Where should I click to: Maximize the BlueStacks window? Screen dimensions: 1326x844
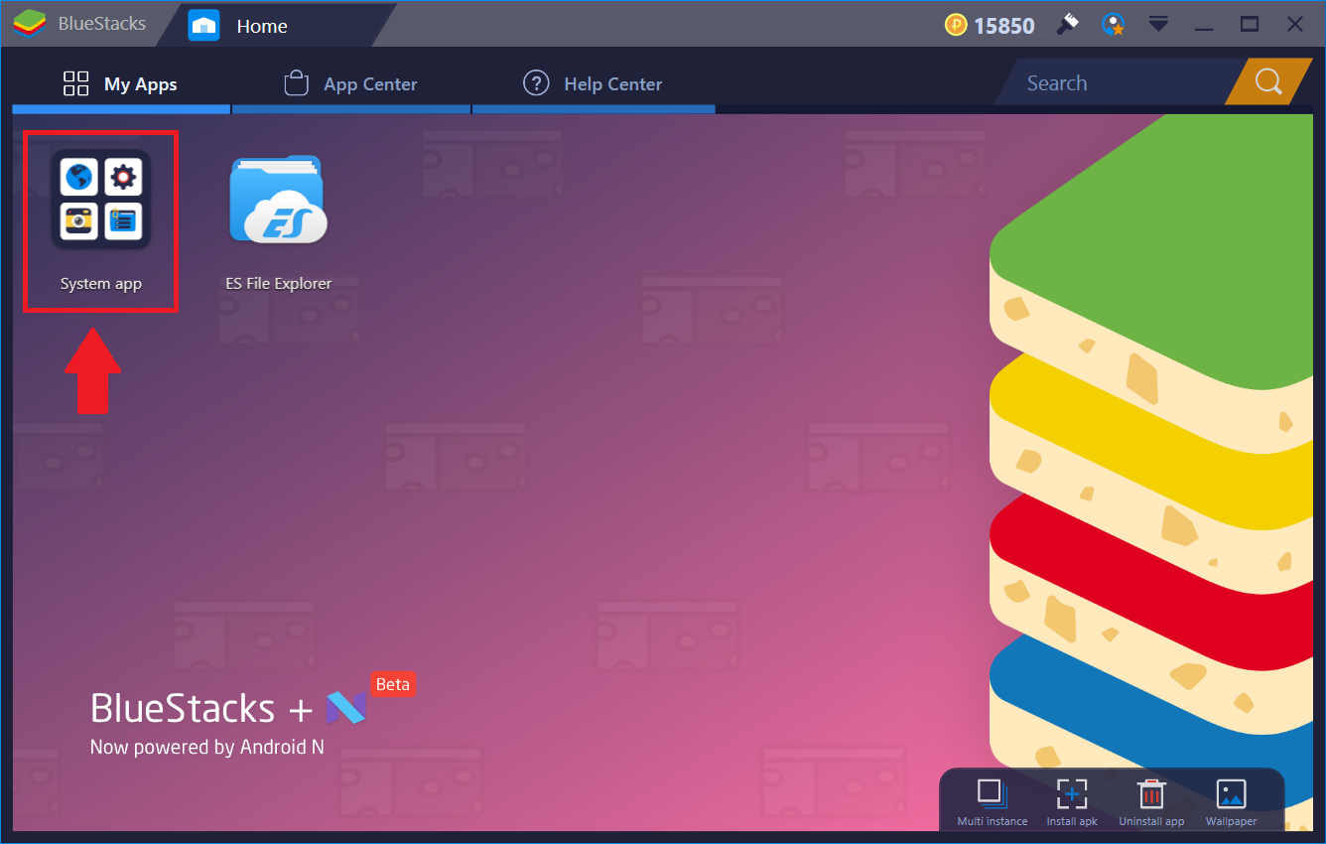1251,24
